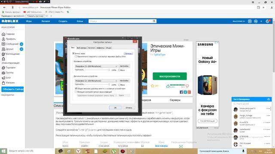Open the Торговля trade sidebar icon
The width and height of the screenshot is (275, 154).
pyautogui.click(x=3, y=68)
